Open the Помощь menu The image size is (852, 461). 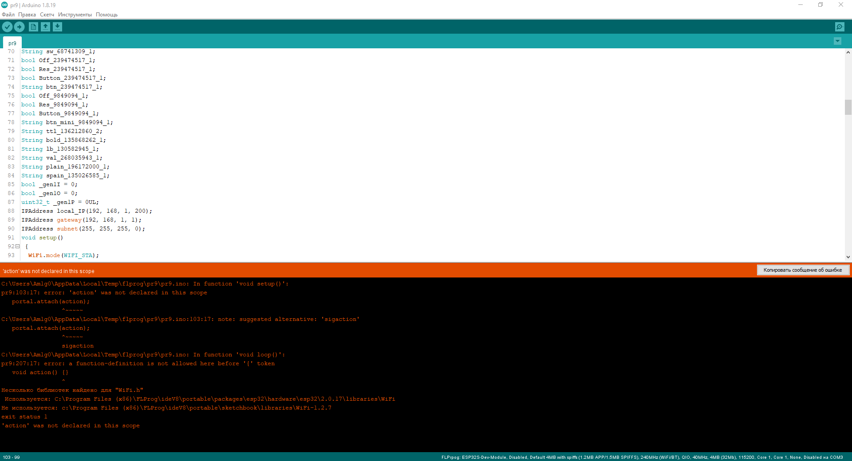click(x=106, y=15)
